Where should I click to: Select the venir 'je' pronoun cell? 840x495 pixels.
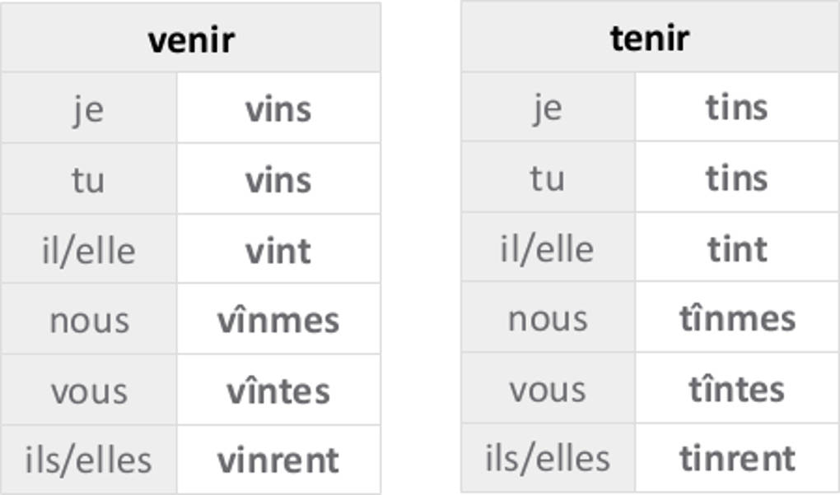tap(89, 109)
